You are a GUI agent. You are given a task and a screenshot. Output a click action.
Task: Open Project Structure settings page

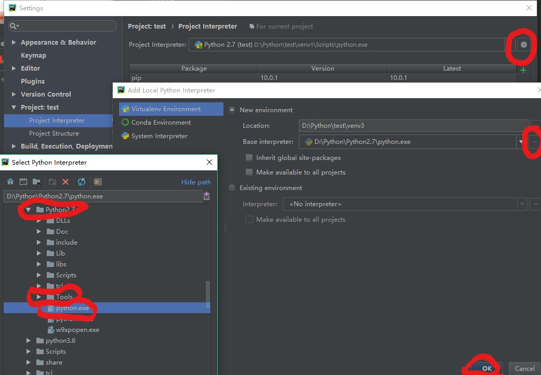pos(54,133)
